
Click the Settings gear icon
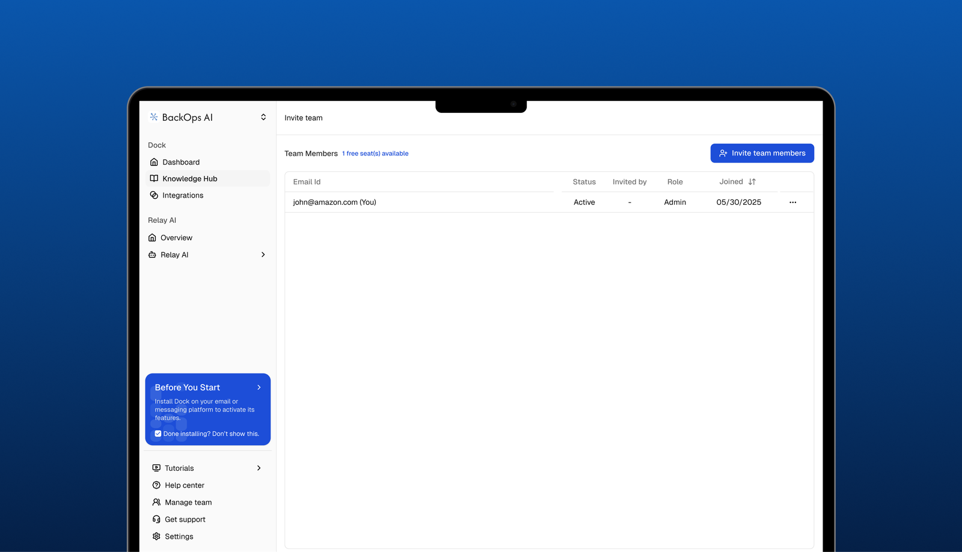pos(156,536)
